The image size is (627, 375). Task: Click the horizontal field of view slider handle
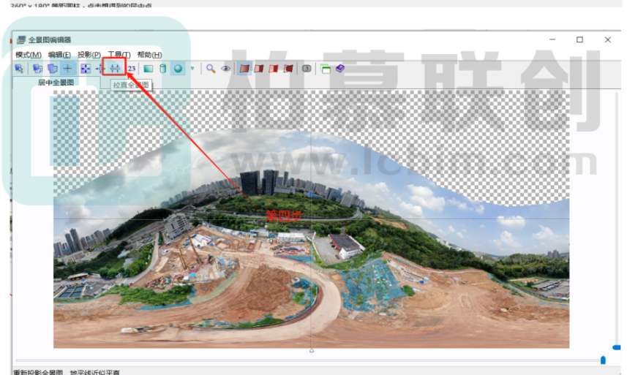(603, 360)
